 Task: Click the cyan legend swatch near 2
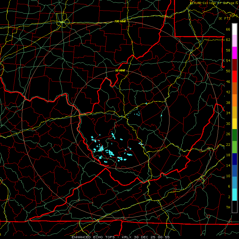(234, 194)
